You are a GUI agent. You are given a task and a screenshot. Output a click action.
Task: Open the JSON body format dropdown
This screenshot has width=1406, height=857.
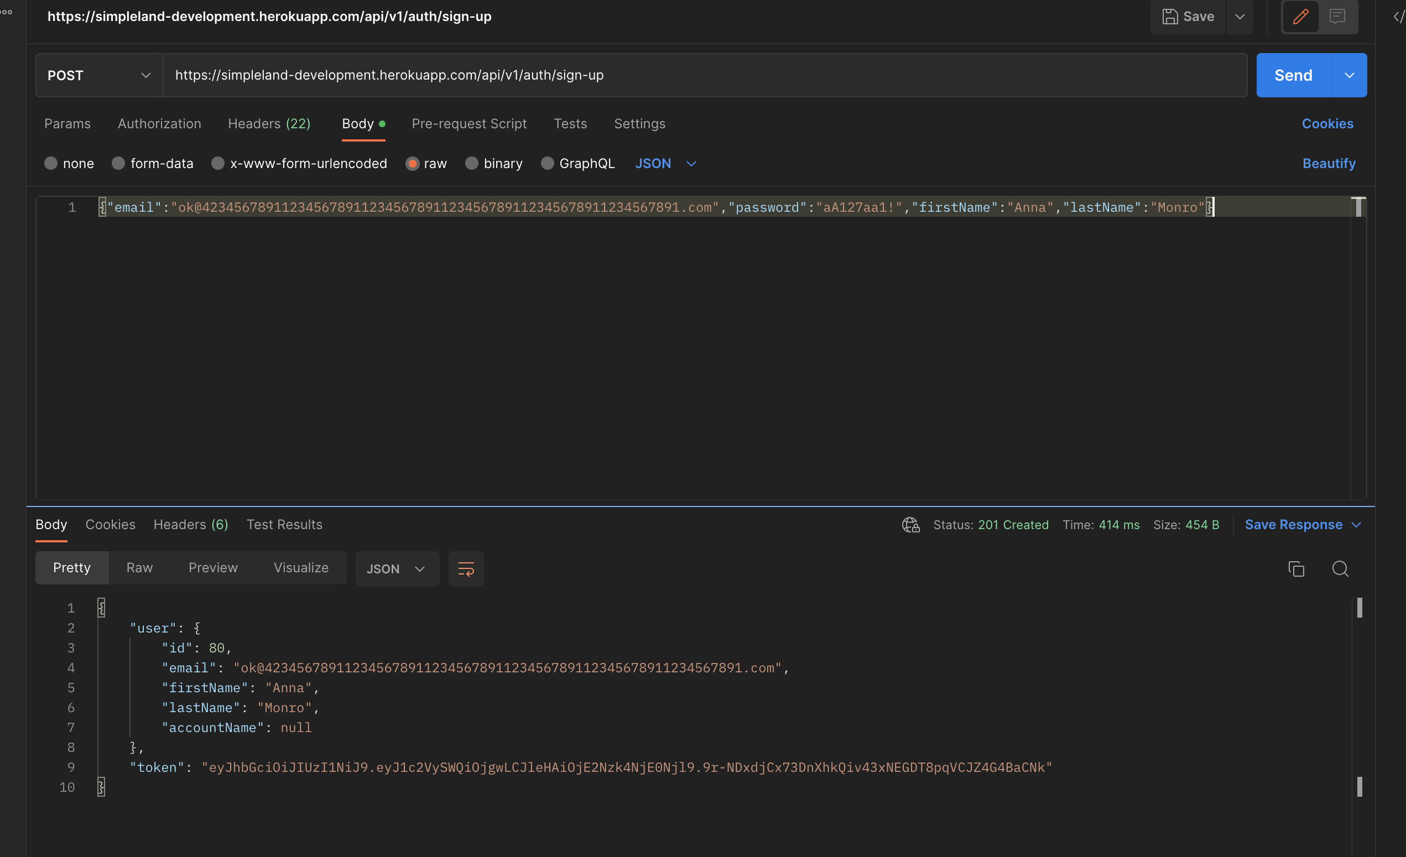(x=665, y=163)
